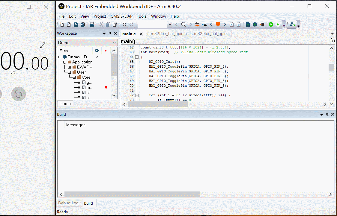
Task: Collapse the Core folder node
Action: (74, 77)
